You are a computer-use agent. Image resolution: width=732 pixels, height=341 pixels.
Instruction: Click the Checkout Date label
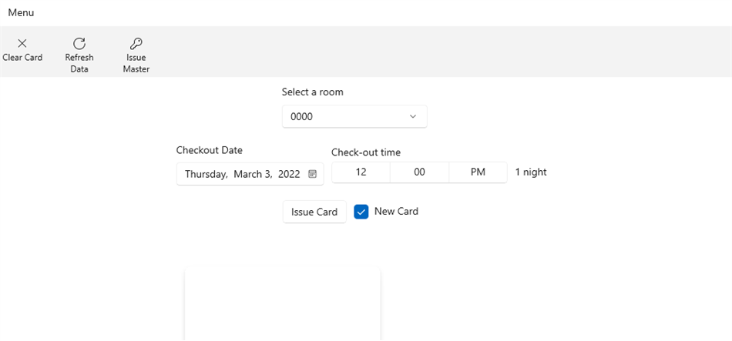coord(210,150)
